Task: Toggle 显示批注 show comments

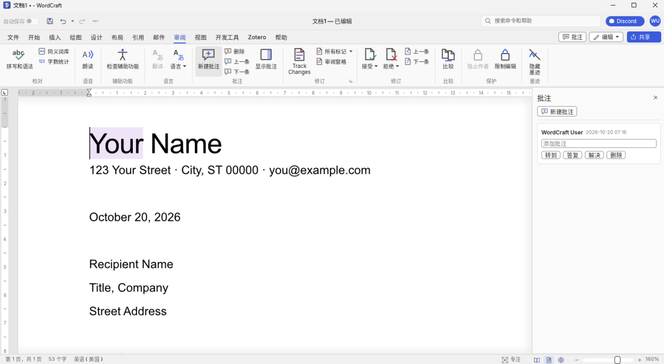Action: point(266,60)
